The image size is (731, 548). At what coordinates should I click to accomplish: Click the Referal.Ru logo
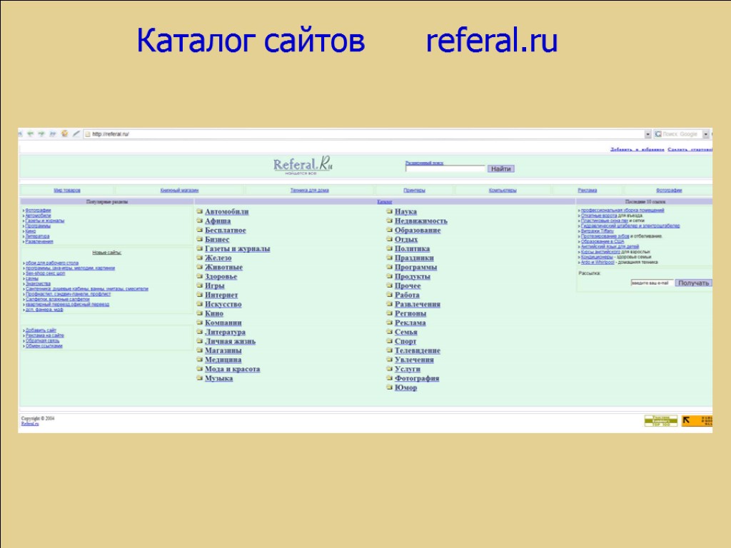(303, 165)
